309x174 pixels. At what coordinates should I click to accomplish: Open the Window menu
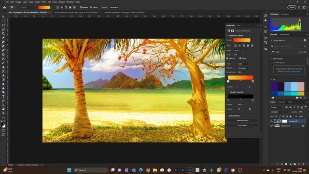pyautogui.click(x=70, y=2)
